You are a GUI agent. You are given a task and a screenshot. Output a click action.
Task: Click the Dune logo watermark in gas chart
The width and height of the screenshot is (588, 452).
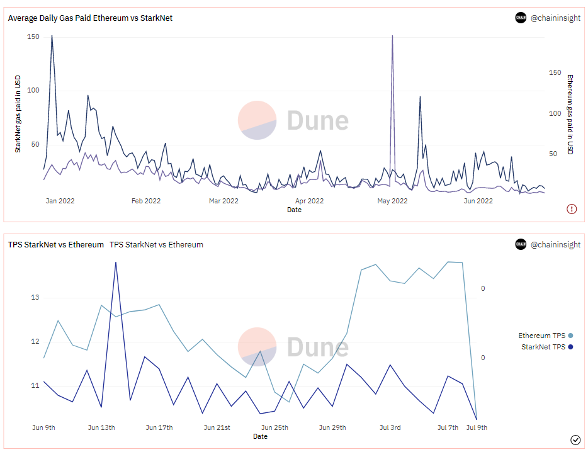(x=293, y=120)
